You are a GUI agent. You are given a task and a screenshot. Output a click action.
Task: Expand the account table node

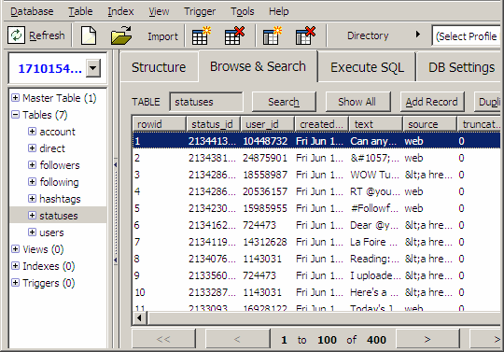tap(32, 131)
